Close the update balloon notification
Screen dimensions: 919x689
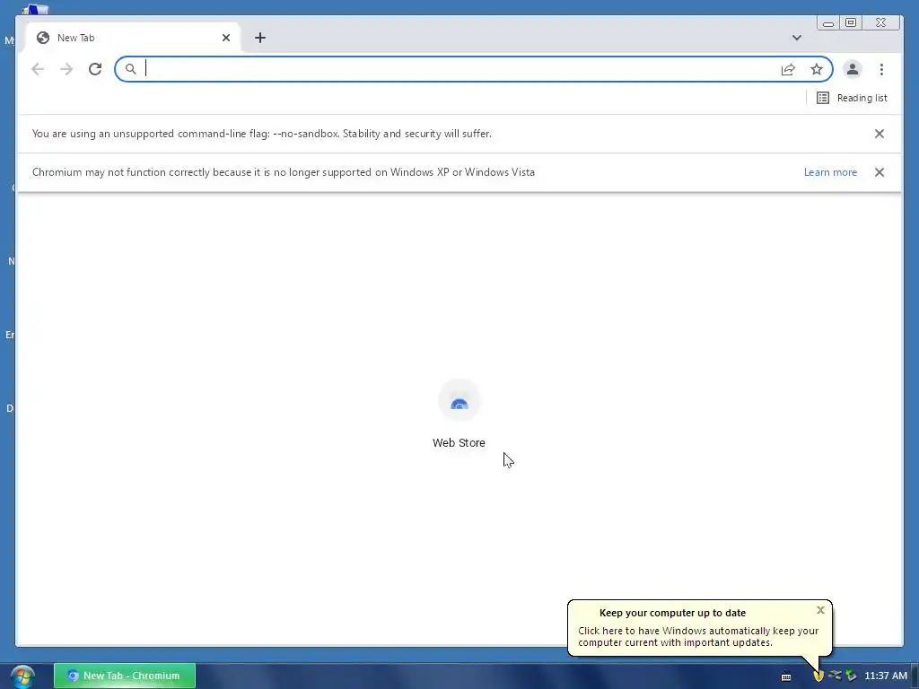point(820,610)
